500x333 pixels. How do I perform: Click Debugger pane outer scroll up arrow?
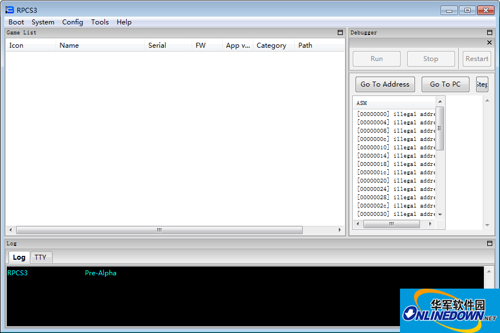tap(487, 100)
